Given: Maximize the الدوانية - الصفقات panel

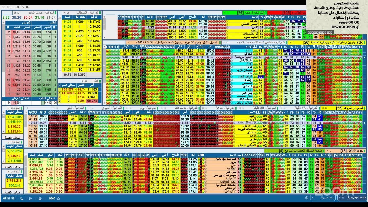Looking at the screenshot, I should point(68,13).
